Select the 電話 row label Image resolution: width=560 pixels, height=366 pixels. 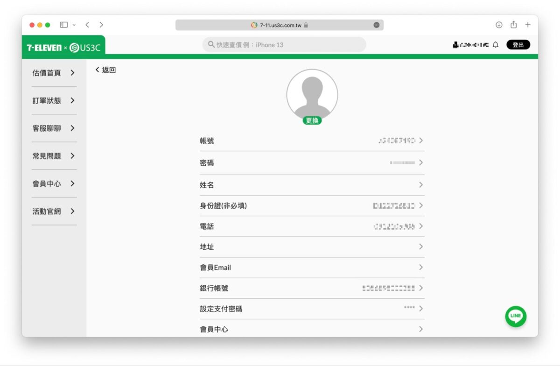(207, 226)
